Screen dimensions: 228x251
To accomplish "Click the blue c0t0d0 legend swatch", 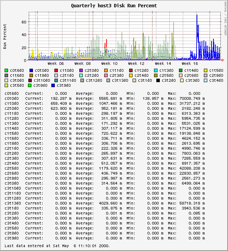I will pyautogui.click(x=31, y=70).
